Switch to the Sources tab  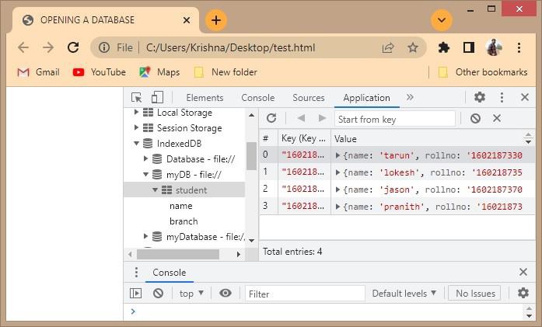[308, 97]
